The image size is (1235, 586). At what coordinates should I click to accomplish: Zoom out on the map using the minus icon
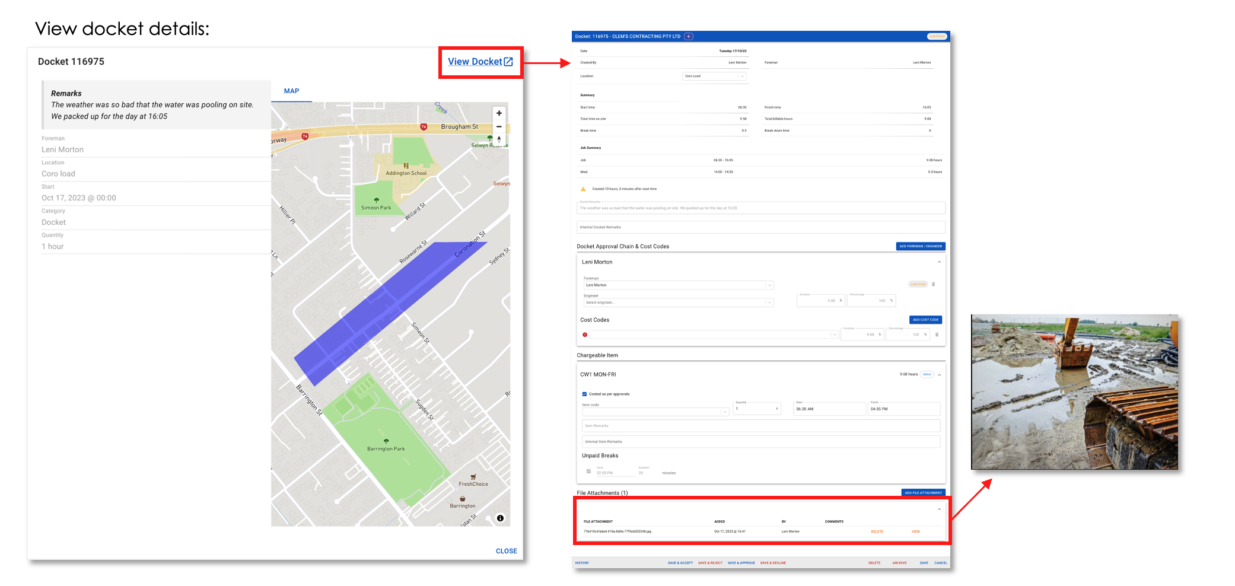[499, 127]
